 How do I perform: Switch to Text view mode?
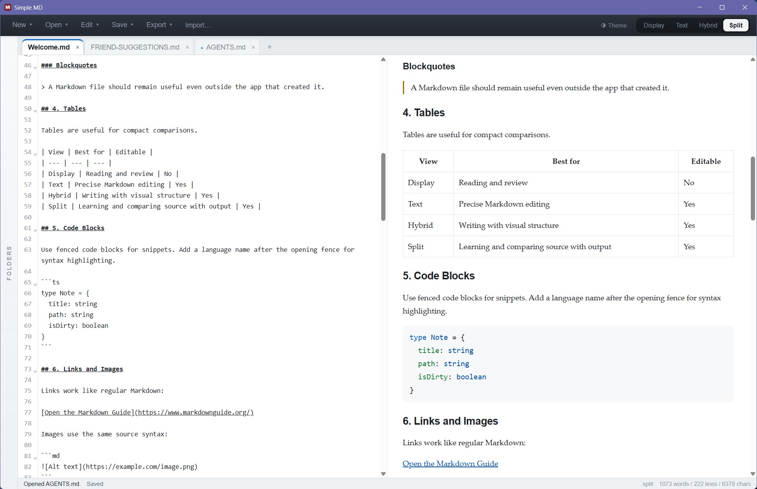(681, 25)
